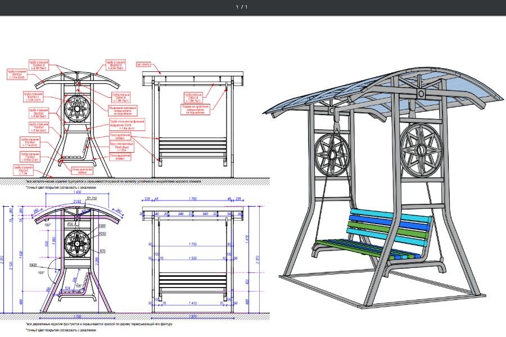
Task: Click the R430 radius label
Action: (x=33, y=264)
